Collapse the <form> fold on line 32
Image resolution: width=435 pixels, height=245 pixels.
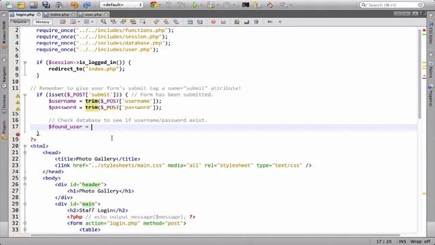25,223
